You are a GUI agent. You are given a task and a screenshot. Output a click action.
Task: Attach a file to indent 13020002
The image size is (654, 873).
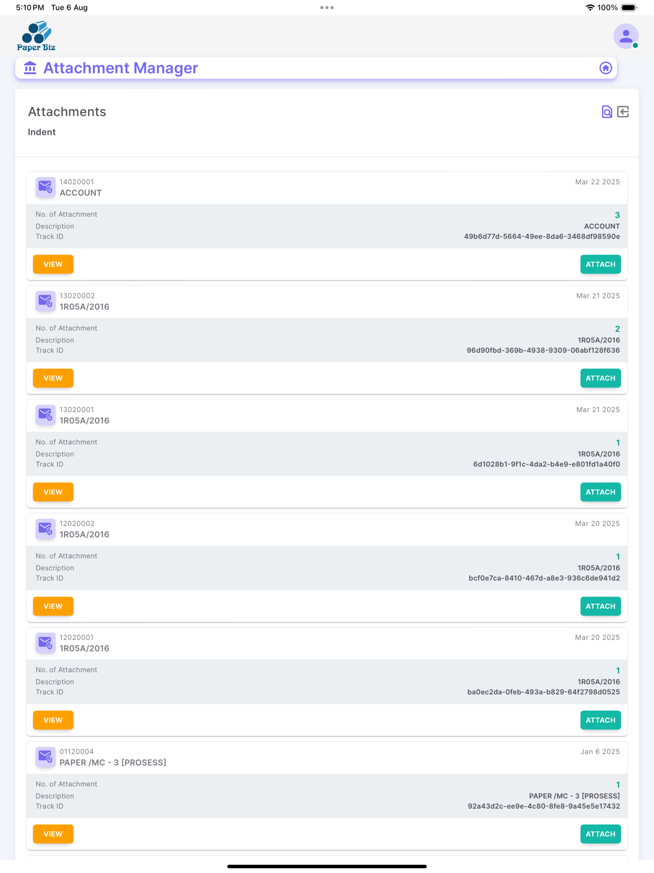(600, 378)
